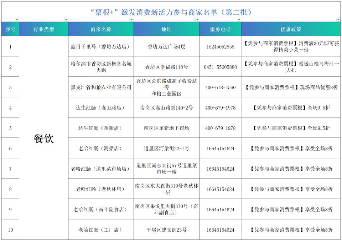Image resolution: width=342 pixels, height=241 pixels.
Task: Select the cell 老哈红肠(工厂店)
Action: 101,230
